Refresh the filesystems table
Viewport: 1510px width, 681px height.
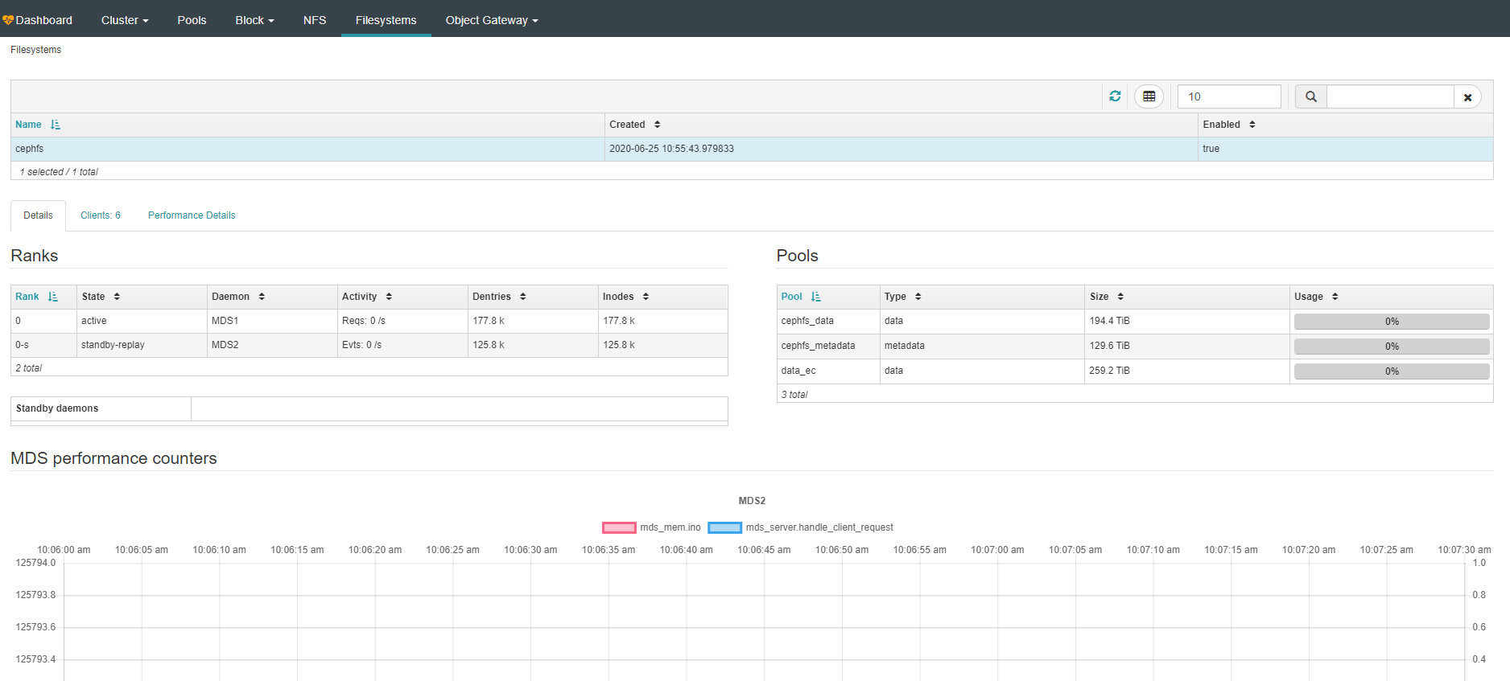1115,96
